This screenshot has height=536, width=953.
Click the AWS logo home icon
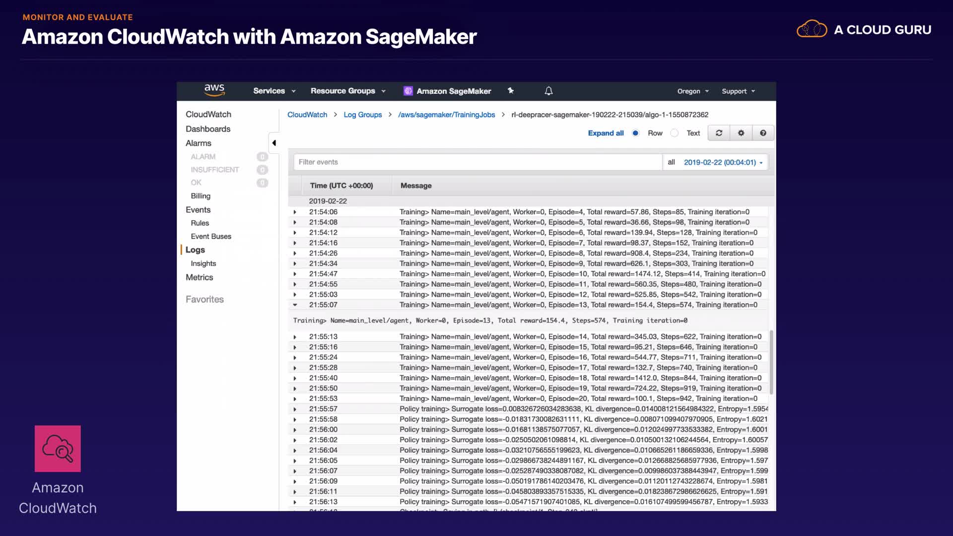click(x=214, y=90)
